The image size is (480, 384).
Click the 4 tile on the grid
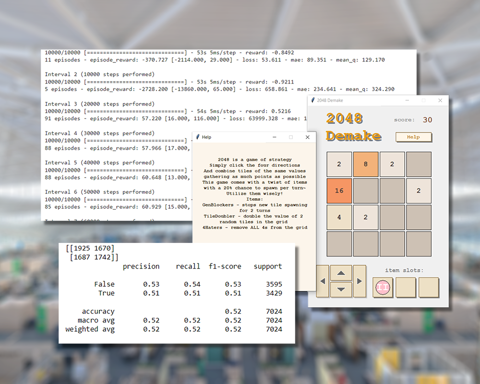pos(339,217)
